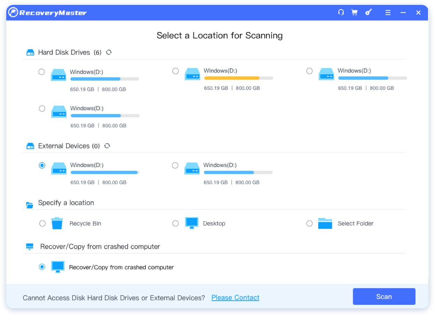Click the checked radio under External Devices

tap(42, 165)
